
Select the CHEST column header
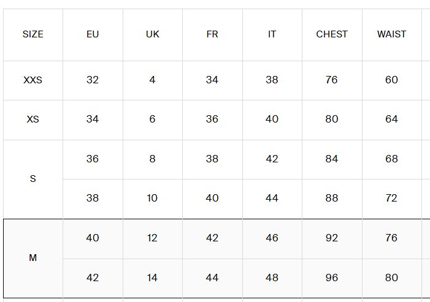pyautogui.click(x=332, y=34)
